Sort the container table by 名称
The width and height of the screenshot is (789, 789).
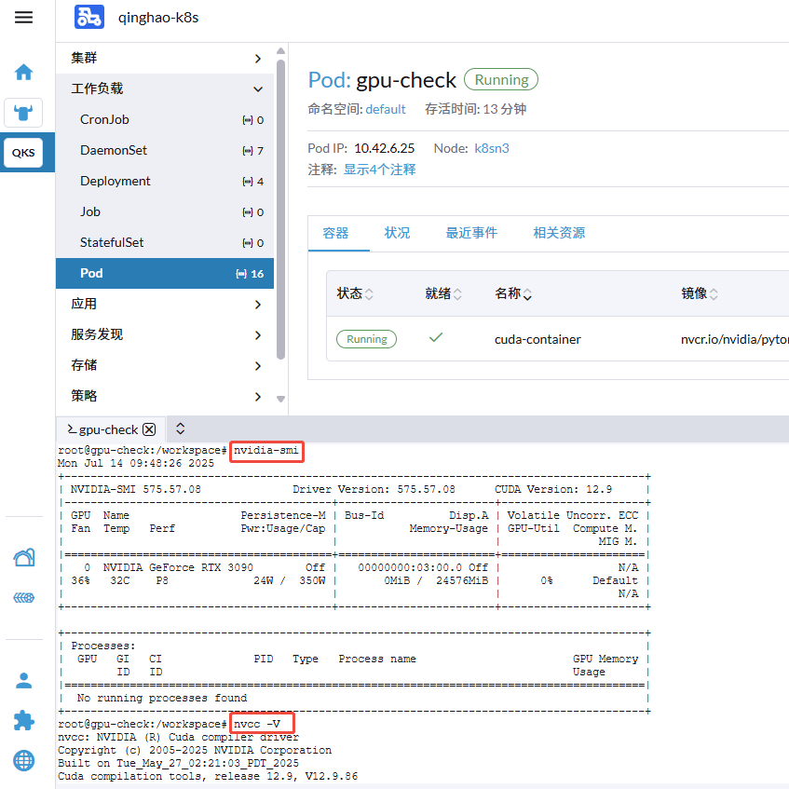[513, 294]
